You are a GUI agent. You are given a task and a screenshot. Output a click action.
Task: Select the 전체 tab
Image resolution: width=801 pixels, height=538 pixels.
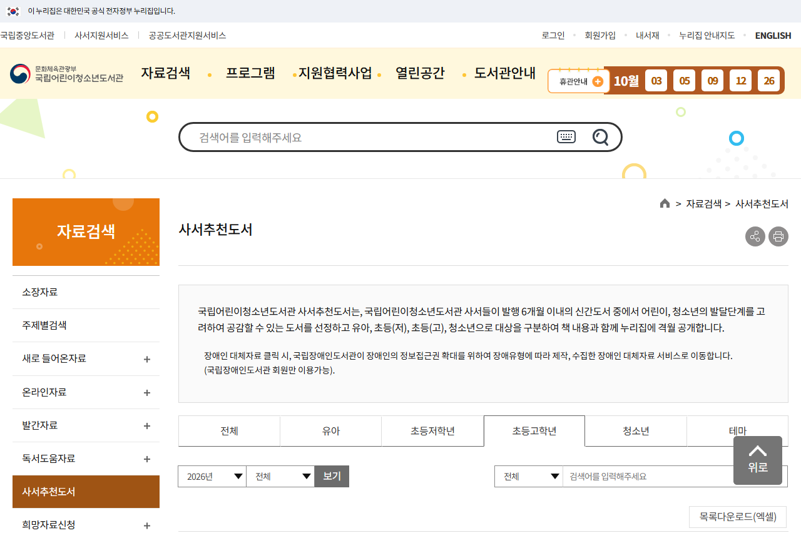pyautogui.click(x=229, y=431)
